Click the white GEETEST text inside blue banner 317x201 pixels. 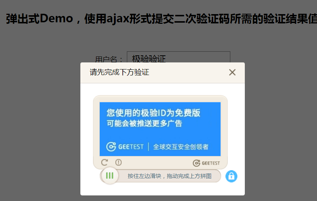point(131,147)
